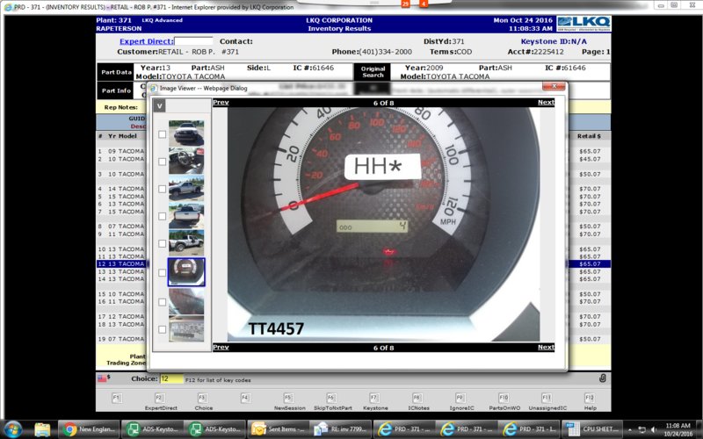The height and width of the screenshot is (439, 703).
Task: Click the bottom Prev link
Action: click(x=221, y=347)
